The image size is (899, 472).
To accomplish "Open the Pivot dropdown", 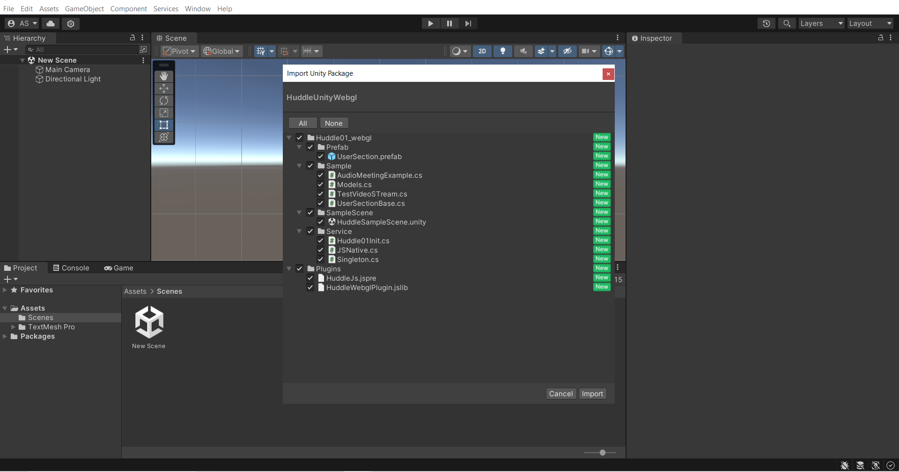I will pos(179,51).
